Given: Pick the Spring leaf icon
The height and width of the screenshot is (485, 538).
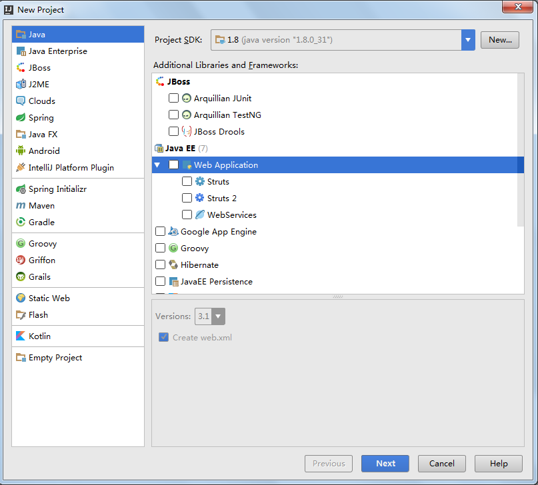Looking at the screenshot, I should 21,117.
